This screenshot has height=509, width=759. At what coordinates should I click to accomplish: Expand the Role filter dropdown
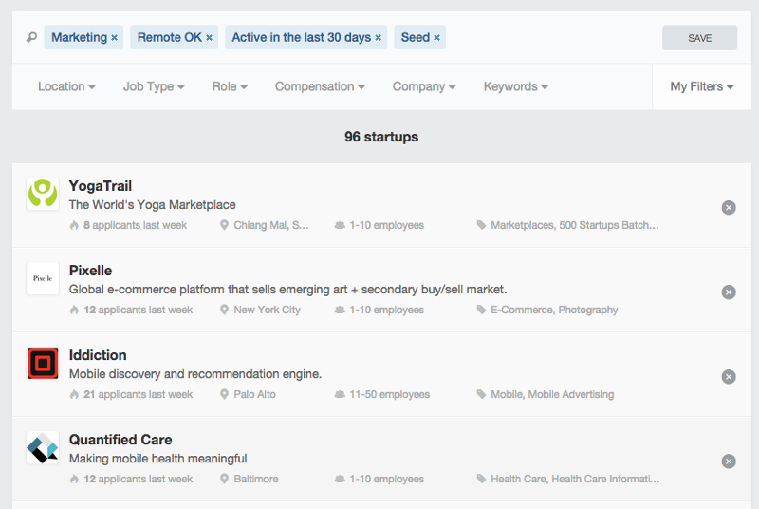coord(230,86)
